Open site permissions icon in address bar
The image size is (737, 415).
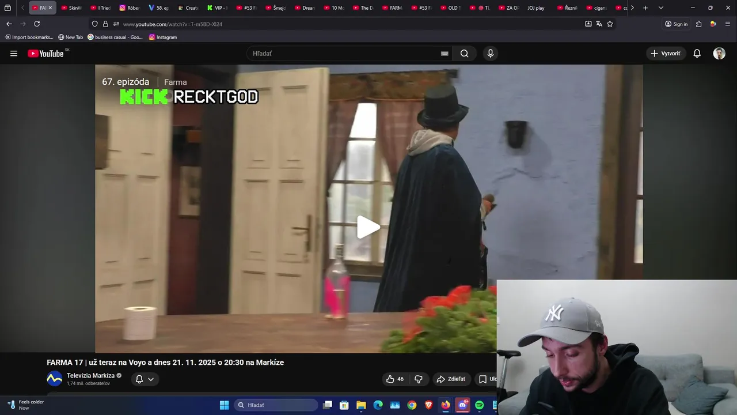tap(116, 24)
